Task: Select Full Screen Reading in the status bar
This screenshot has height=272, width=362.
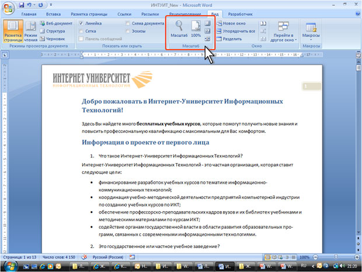Action: [x=274, y=257]
